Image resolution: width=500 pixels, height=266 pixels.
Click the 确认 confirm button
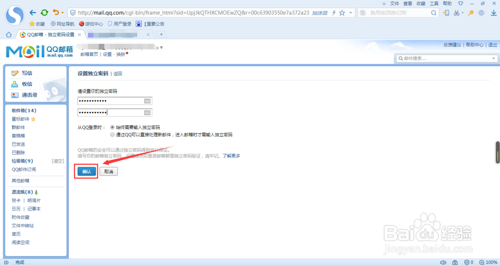86,172
